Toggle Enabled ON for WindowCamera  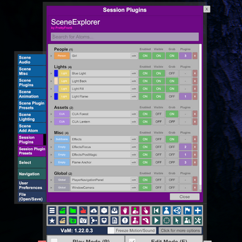tap(145, 188)
